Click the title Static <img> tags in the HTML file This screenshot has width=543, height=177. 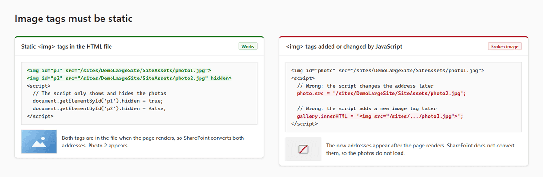pos(67,46)
